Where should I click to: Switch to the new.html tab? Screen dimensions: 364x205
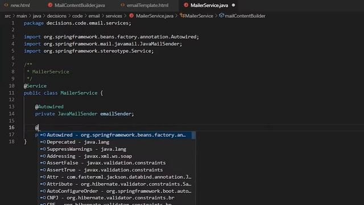coord(17,5)
